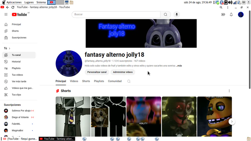Viewport: 251px width, 141px height.
Task: Reload the page with refresh icon
Action: [13, 7]
